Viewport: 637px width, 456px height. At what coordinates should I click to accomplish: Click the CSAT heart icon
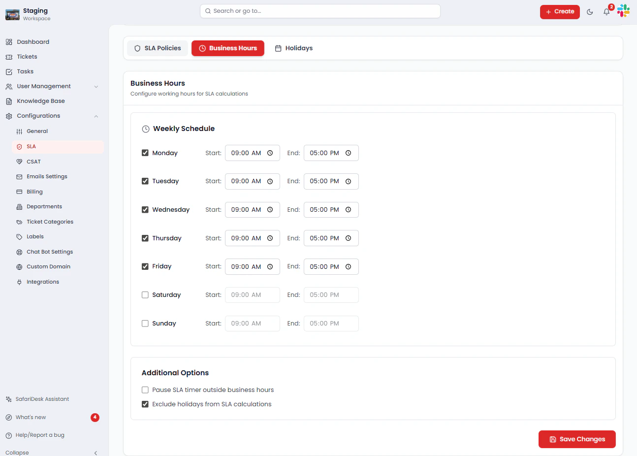tap(19, 162)
